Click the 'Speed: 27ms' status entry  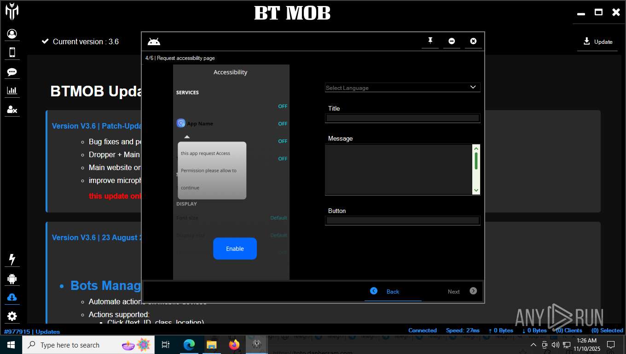pos(463,330)
